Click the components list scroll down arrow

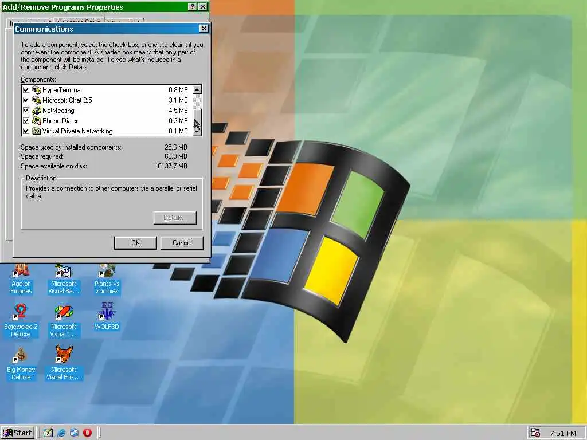pyautogui.click(x=197, y=131)
